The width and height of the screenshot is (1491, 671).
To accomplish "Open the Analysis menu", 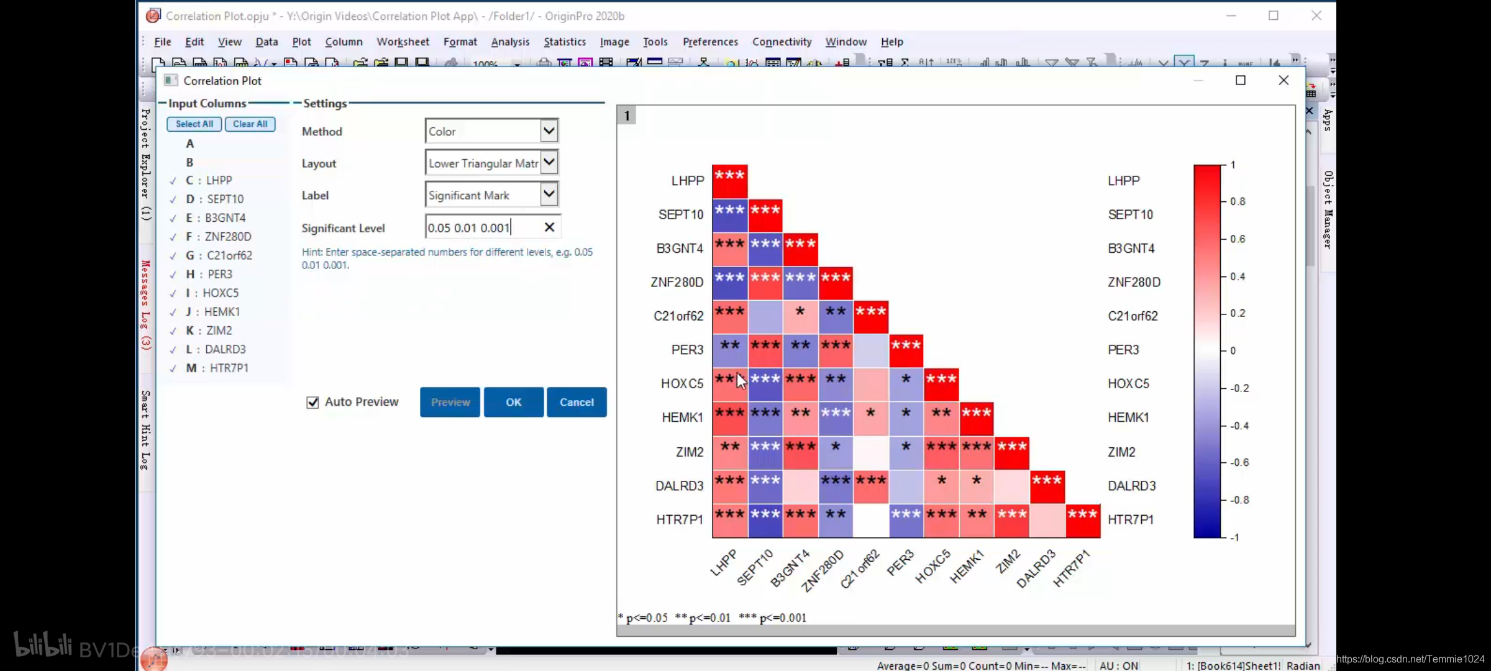I will [x=510, y=42].
